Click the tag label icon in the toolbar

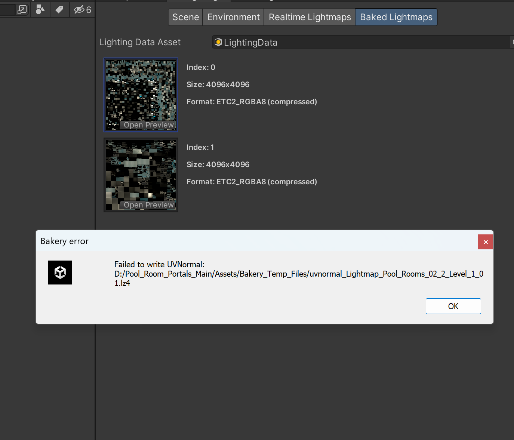(59, 10)
